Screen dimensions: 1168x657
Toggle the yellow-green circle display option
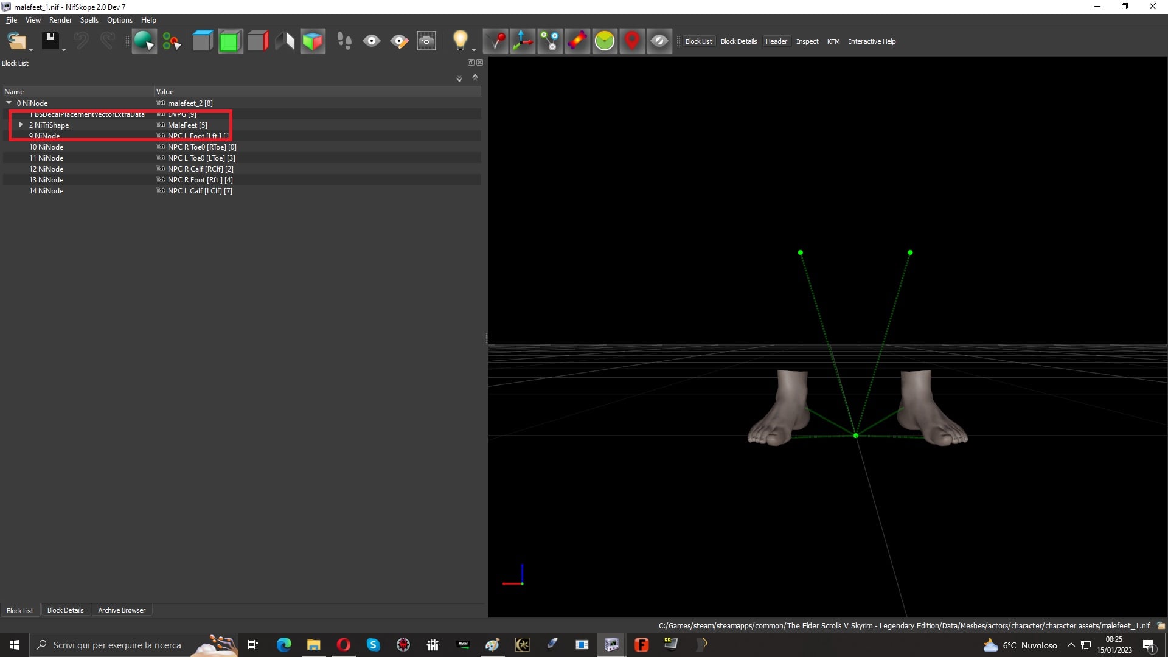pos(605,41)
